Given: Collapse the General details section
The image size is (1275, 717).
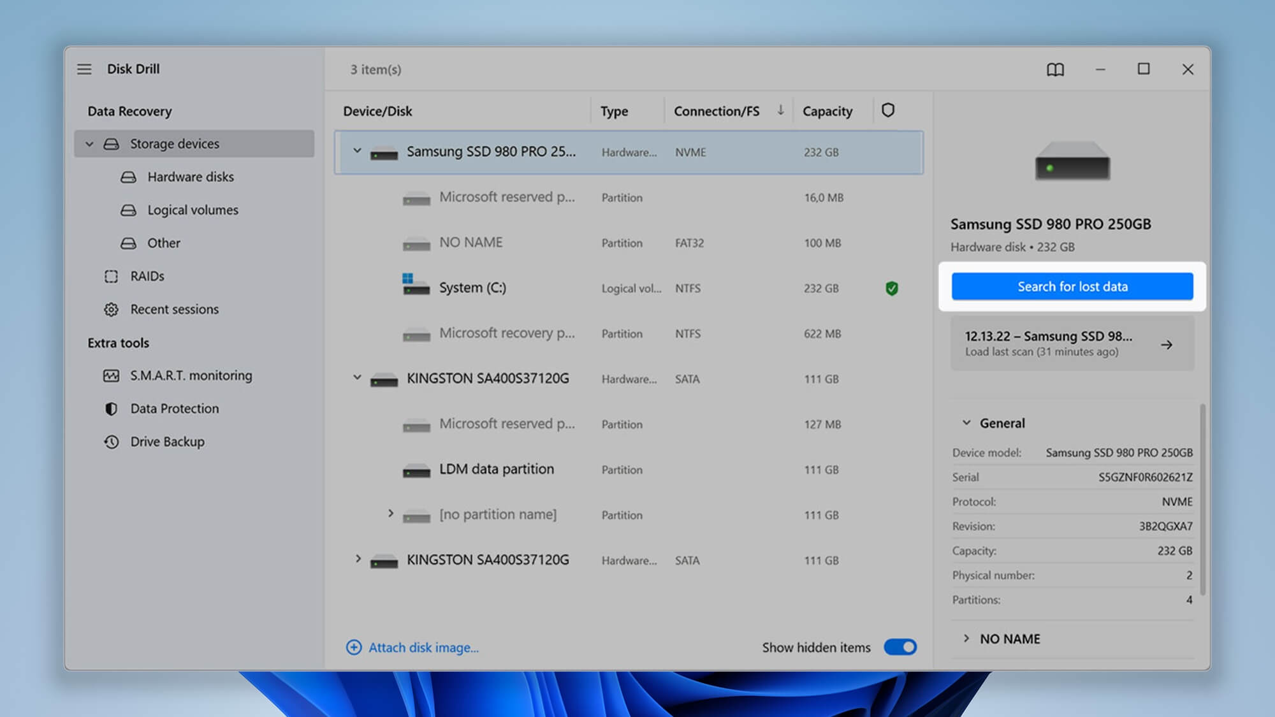Looking at the screenshot, I should 966,423.
